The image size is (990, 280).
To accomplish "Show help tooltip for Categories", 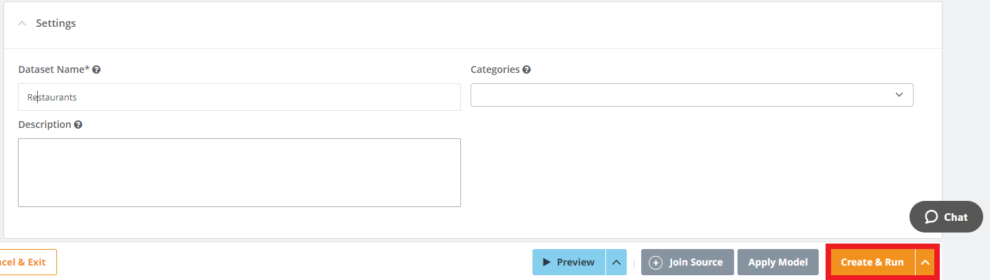I will (x=526, y=69).
